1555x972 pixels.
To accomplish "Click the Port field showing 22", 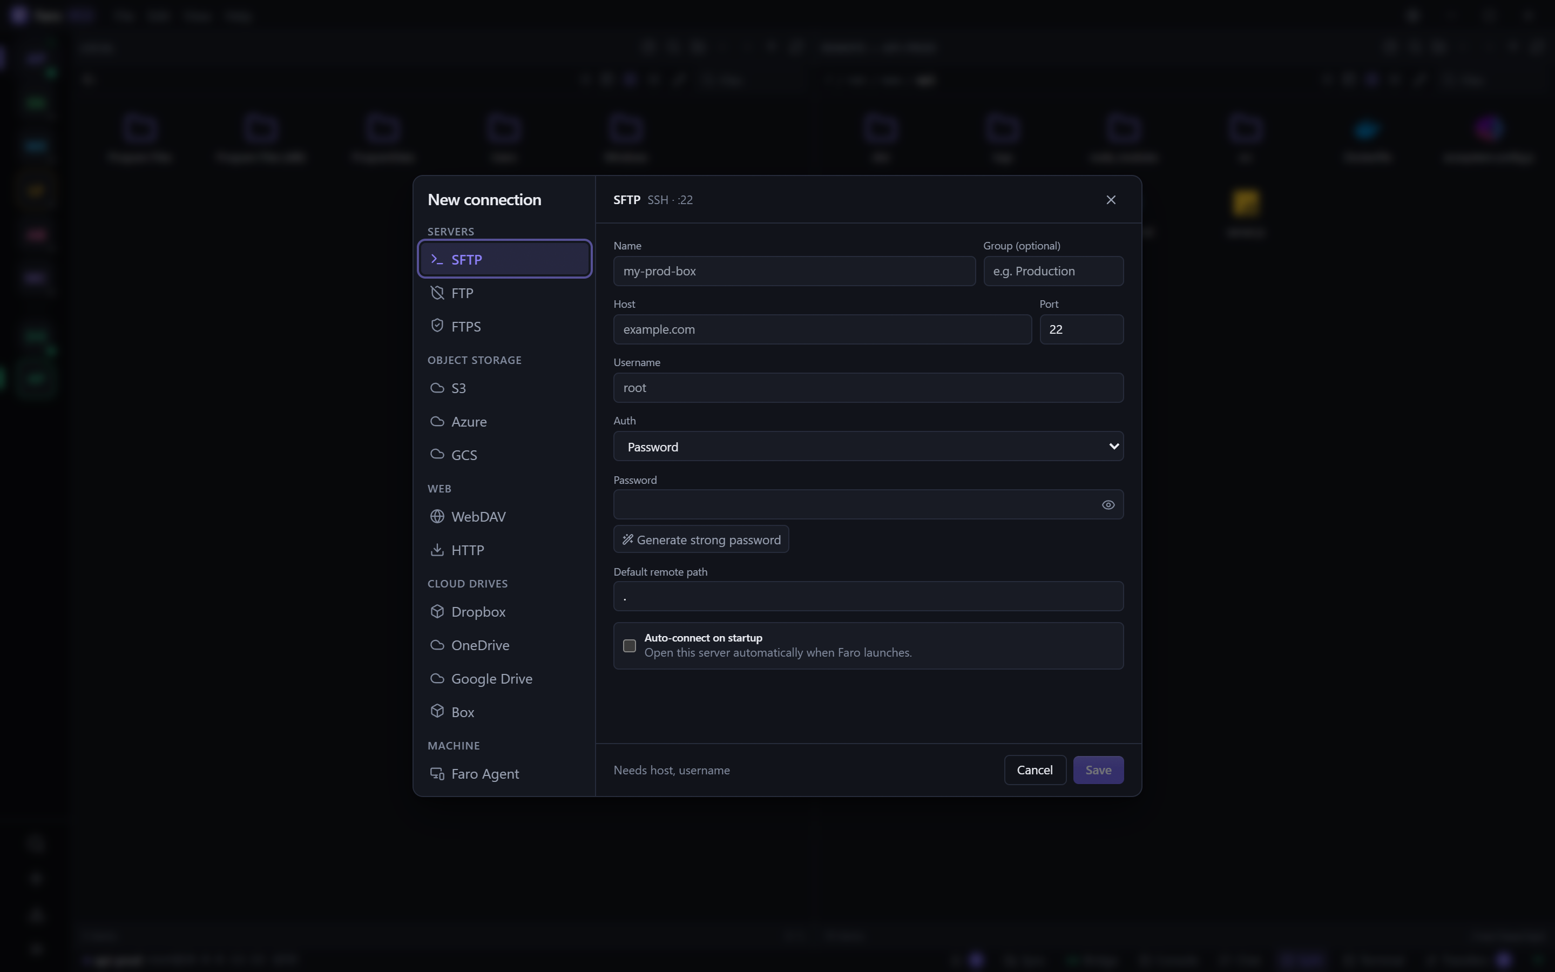I will click(x=1081, y=329).
